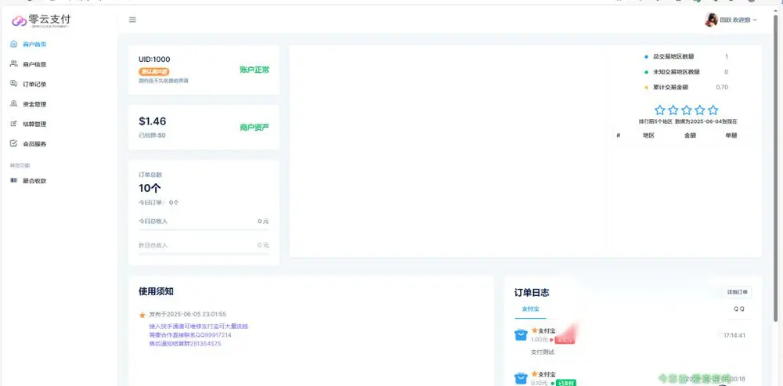This screenshot has width=783, height=386.
Task: Click the icon beside 资金管理
Action: (14, 104)
